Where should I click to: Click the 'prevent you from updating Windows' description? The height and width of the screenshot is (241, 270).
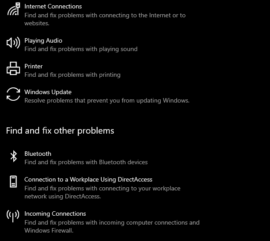pos(107,101)
